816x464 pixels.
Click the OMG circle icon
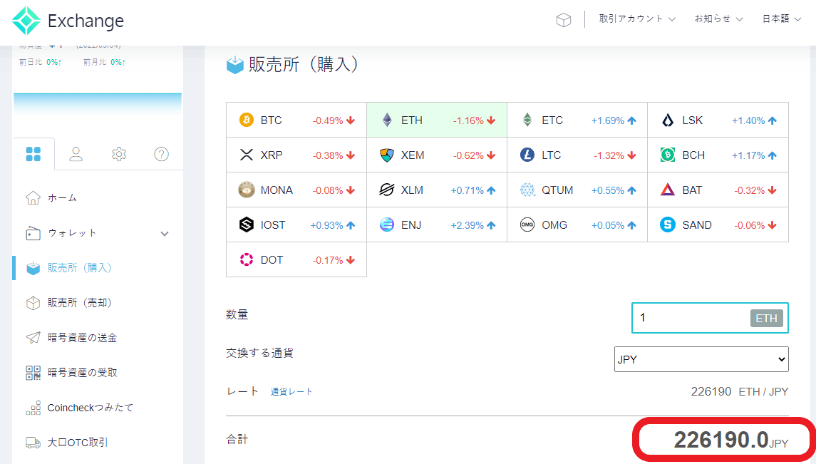(527, 225)
